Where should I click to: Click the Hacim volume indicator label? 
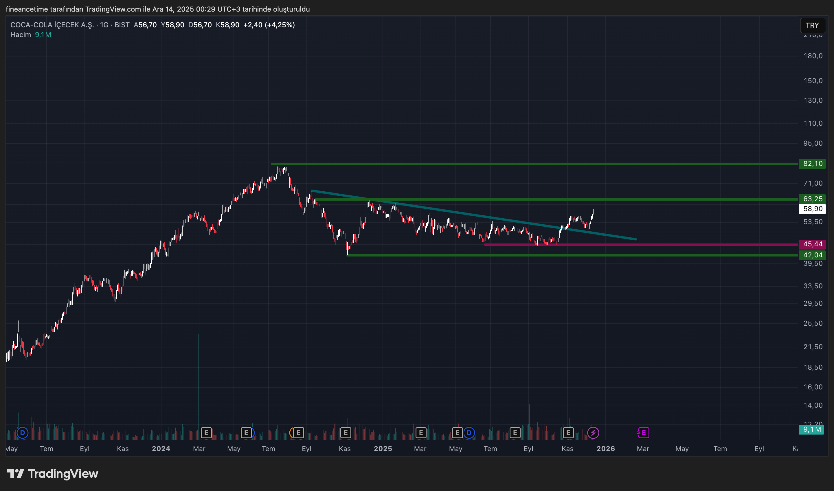(x=21, y=35)
